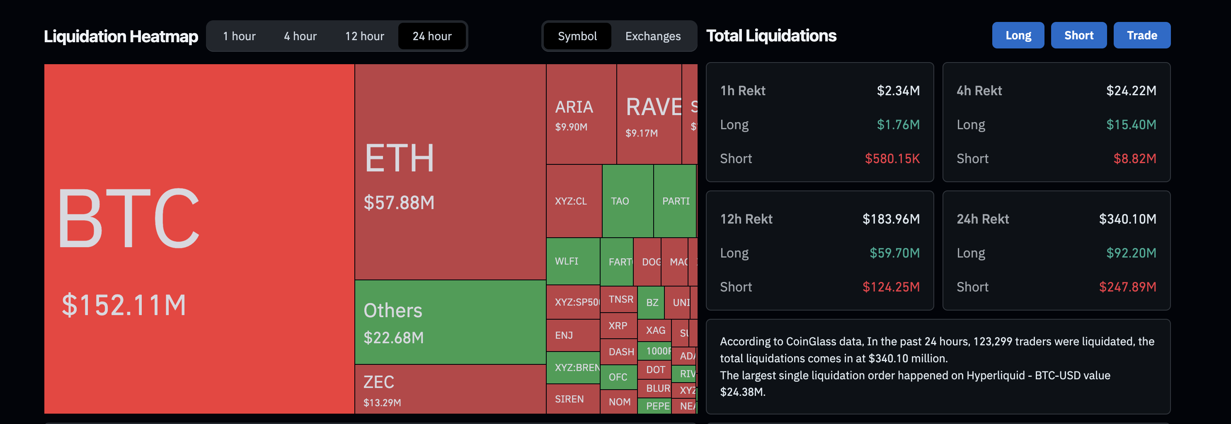
Task: Toggle heatmap grouping to Exchanges
Action: pos(652,36)
